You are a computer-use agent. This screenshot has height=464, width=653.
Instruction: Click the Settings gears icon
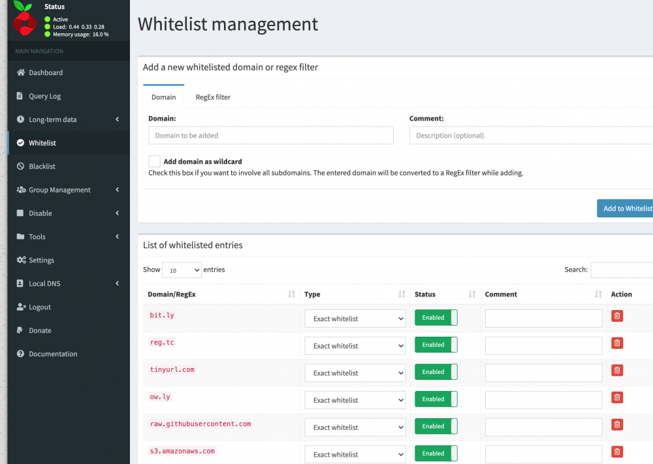click(22, 260)
